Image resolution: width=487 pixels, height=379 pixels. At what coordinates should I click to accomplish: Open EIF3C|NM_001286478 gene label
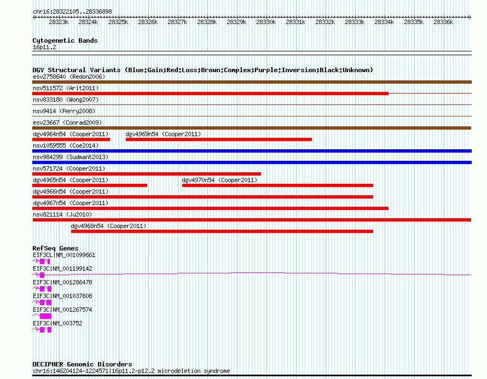[62, 282]
